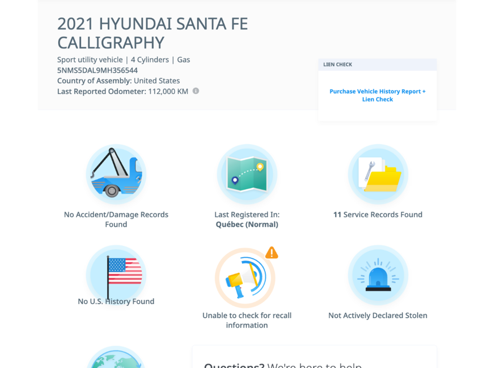Screen dimensions: 491x368
Task: Click the tow truck accident records icon
Action: [x=116, y=174]
